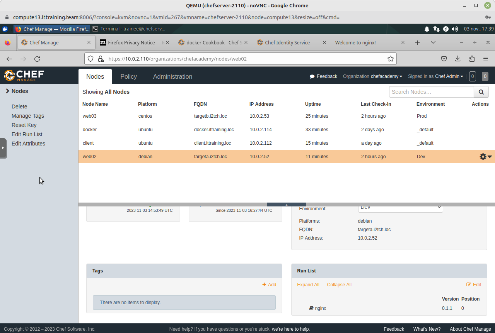Open the Firefox hamburger menu
The width and height of the screenshot is (495, 333).
tap(486, 59)
